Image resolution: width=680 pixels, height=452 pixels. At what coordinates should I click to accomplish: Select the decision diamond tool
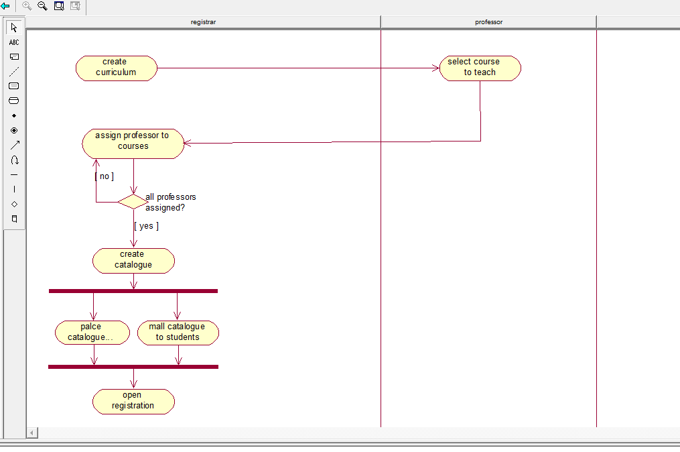[x=14, y=204]
